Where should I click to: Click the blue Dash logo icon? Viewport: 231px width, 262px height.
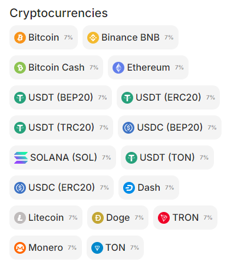(129, 188)
